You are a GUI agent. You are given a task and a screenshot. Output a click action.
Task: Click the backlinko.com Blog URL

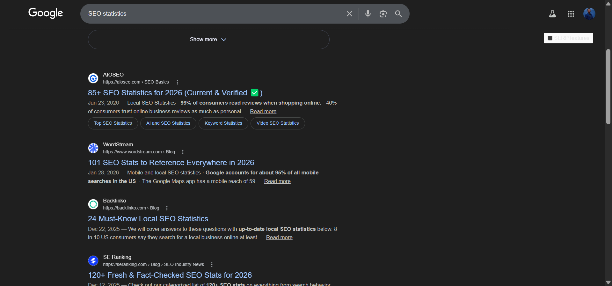coord(131,208)
